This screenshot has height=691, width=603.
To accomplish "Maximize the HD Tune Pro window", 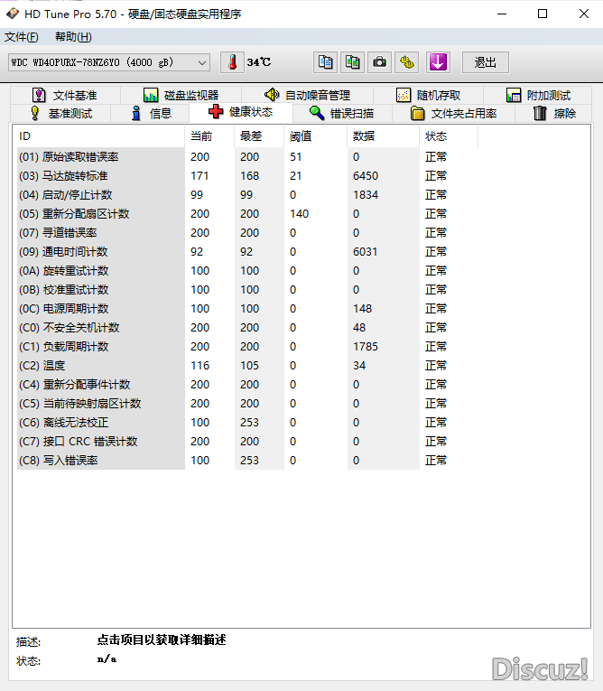I will [543, 14].
